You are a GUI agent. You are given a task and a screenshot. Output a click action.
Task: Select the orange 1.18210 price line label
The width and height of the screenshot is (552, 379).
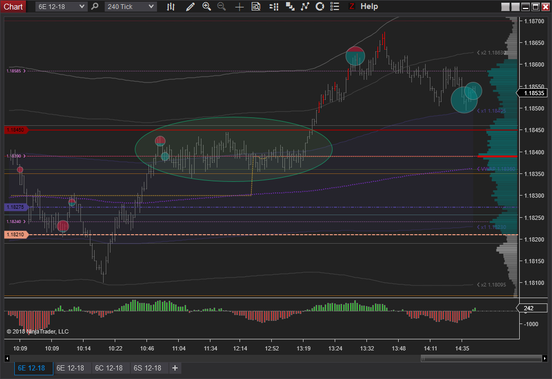(15, 234)
